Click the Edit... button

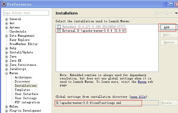pos(169,35)
